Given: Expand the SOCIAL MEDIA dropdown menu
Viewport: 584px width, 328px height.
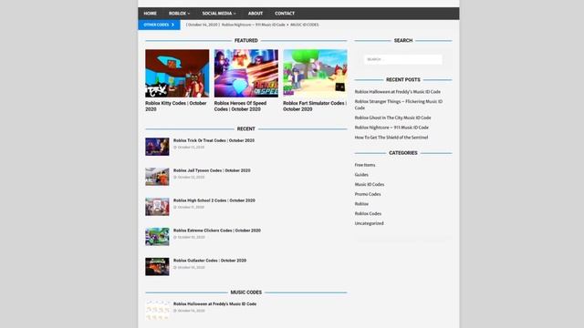Looking at the screenshot, I should pos(219,14).
